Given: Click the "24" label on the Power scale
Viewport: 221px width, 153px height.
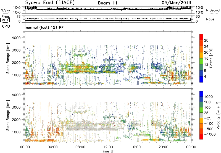Looking at the screenshot, I should tap(206, 46).
